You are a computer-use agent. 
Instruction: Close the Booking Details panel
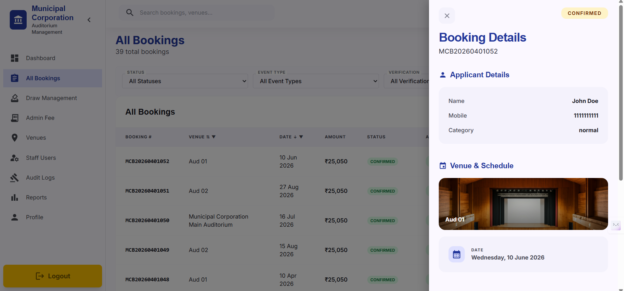coord(447,16)
